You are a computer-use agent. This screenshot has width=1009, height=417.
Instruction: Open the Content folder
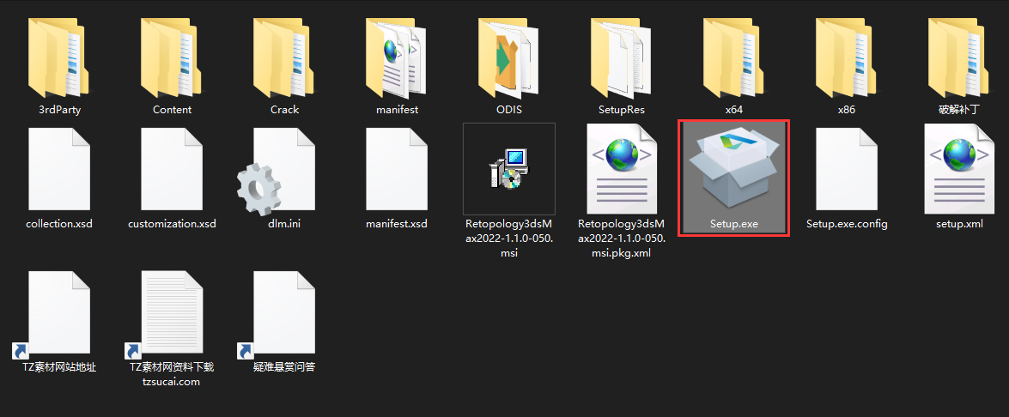click(x=172, y=58)
